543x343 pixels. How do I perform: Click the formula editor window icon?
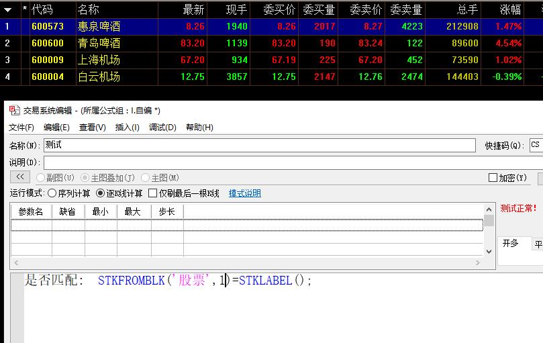pos(14,111)
